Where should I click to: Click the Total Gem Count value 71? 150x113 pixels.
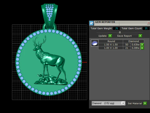[146, 29]
